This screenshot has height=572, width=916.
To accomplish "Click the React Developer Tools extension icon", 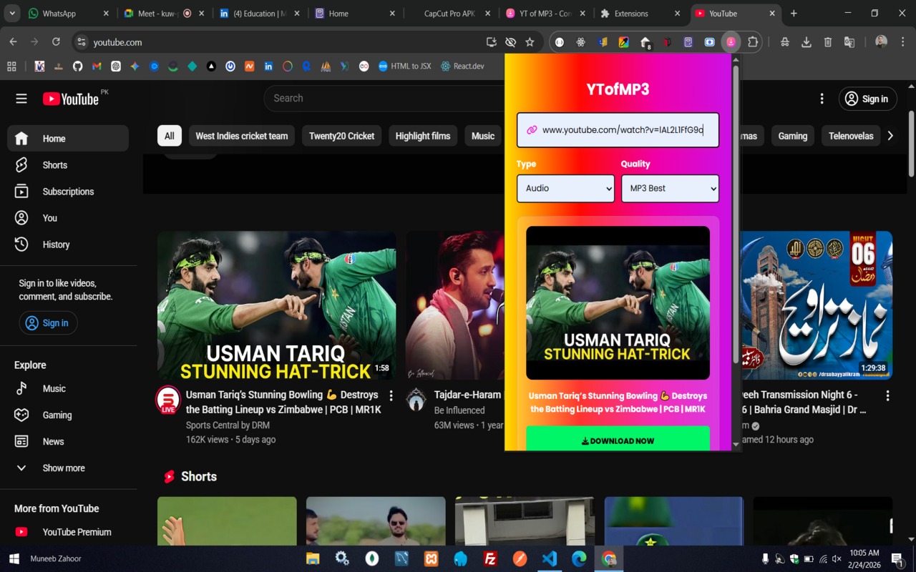I will click(581, 42).
